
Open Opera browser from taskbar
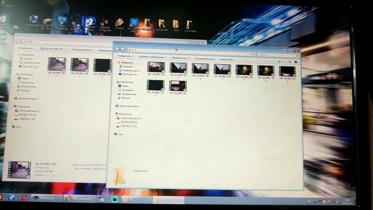(x=23, y=198)
